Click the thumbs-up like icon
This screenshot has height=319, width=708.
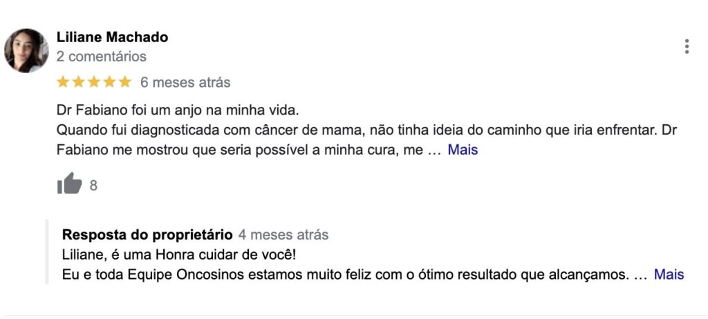point(70,184)
